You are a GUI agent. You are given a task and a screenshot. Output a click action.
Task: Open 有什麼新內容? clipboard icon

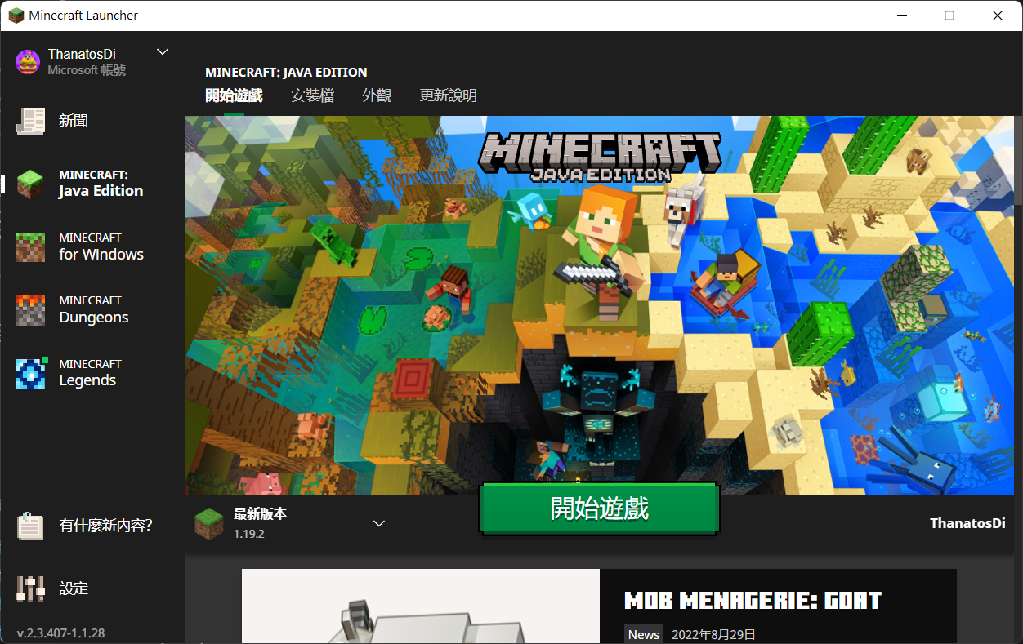click(x=30, y=526)
